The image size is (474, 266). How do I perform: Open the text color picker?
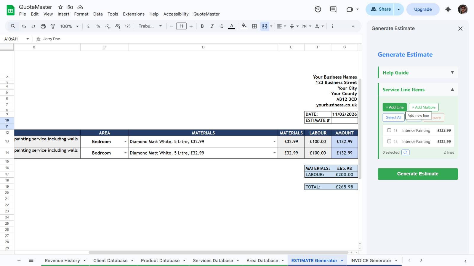point(231,26)
